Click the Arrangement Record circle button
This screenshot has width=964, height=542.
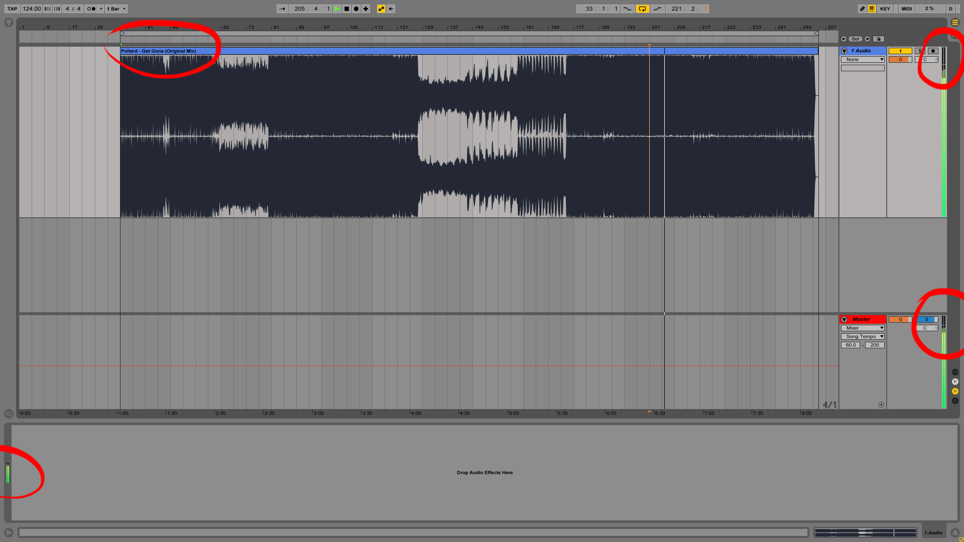(356, 9)
